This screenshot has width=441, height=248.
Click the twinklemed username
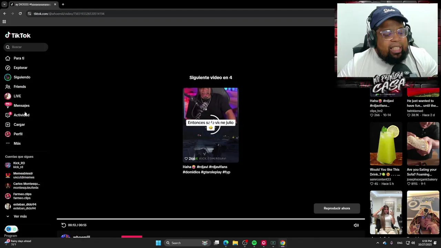[x=415, y=111]
